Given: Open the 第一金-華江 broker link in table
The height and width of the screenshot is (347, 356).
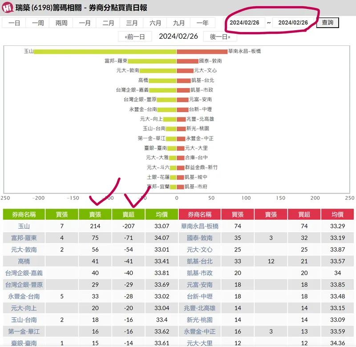Looking at the screenshot, I should coord(24,331).
